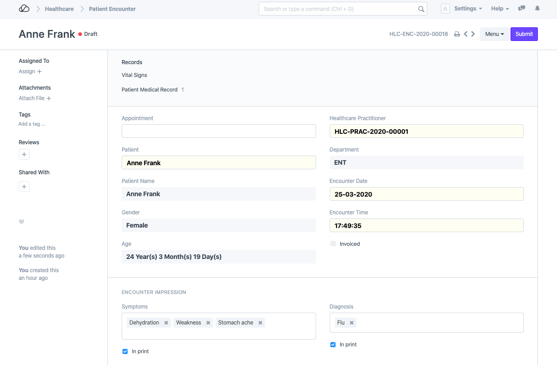Expand the Settings dropdown
Screen dimensions: 557x365
468,8
